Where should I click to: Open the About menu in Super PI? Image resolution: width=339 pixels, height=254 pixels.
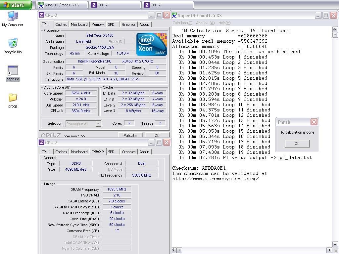pos(205,23)
